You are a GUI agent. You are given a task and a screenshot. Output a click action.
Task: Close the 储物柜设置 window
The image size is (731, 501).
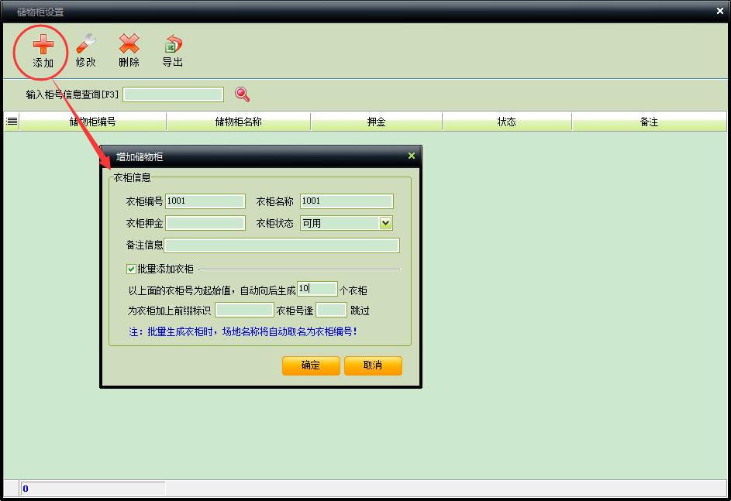(720, 11)
